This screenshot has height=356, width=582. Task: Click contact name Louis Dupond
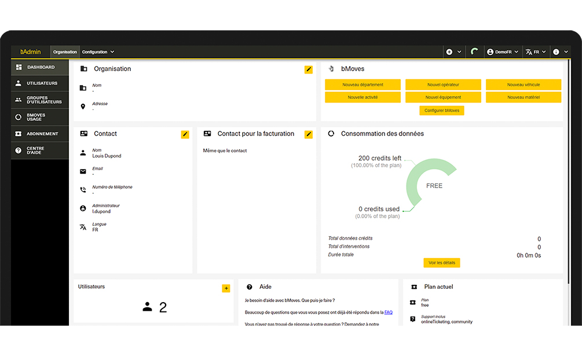[x=107, y=156]
